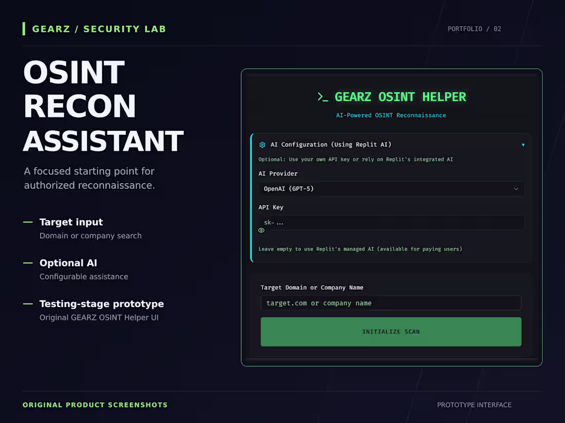Click the AI-Powered OSINT Reconnaissance subtitle

pos(391,115)
